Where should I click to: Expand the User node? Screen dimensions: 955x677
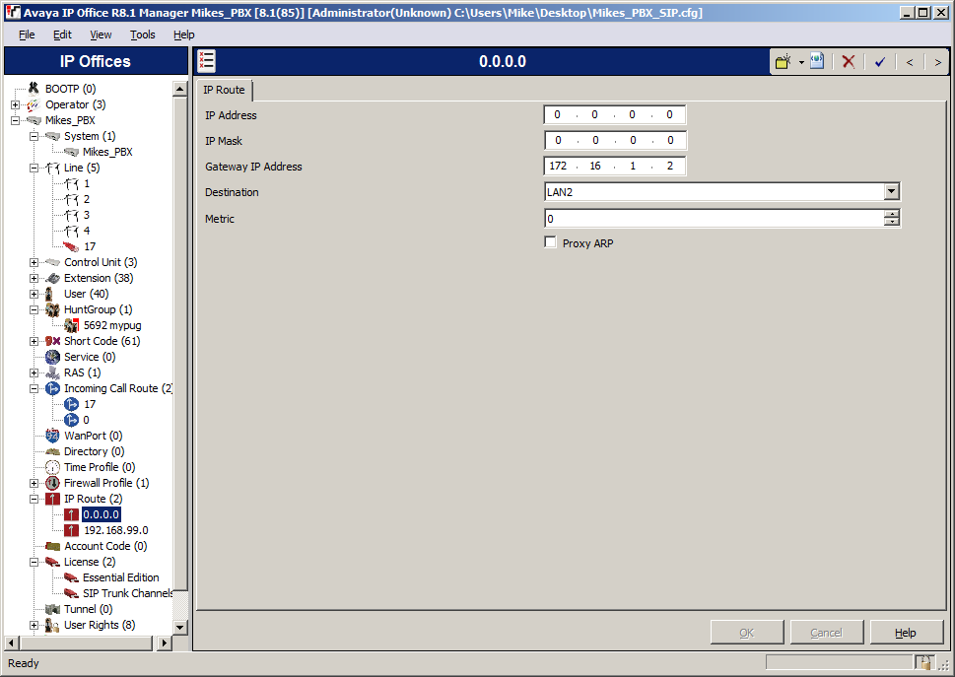[34, 294]
